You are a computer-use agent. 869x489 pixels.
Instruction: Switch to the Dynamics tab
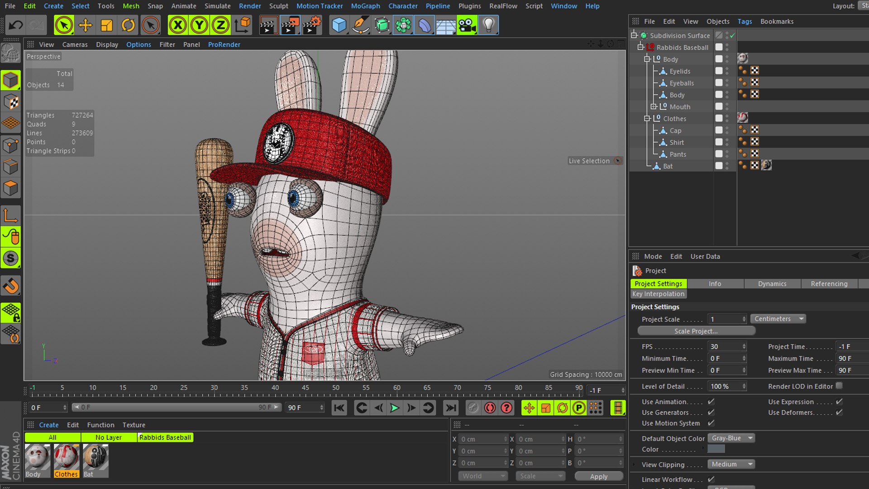772,283
